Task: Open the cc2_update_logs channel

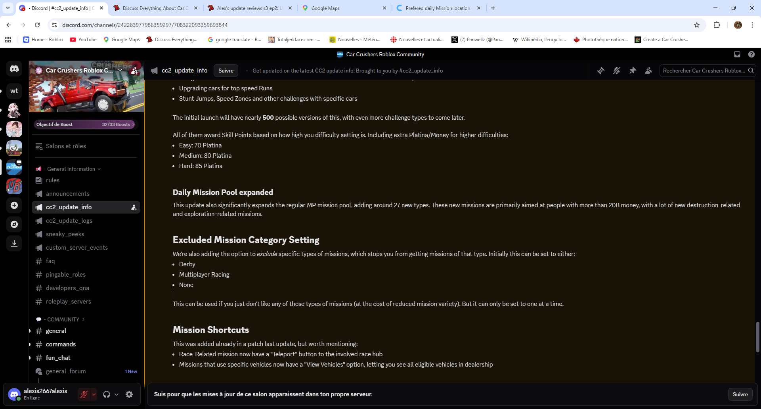Action: pos(69,221)
